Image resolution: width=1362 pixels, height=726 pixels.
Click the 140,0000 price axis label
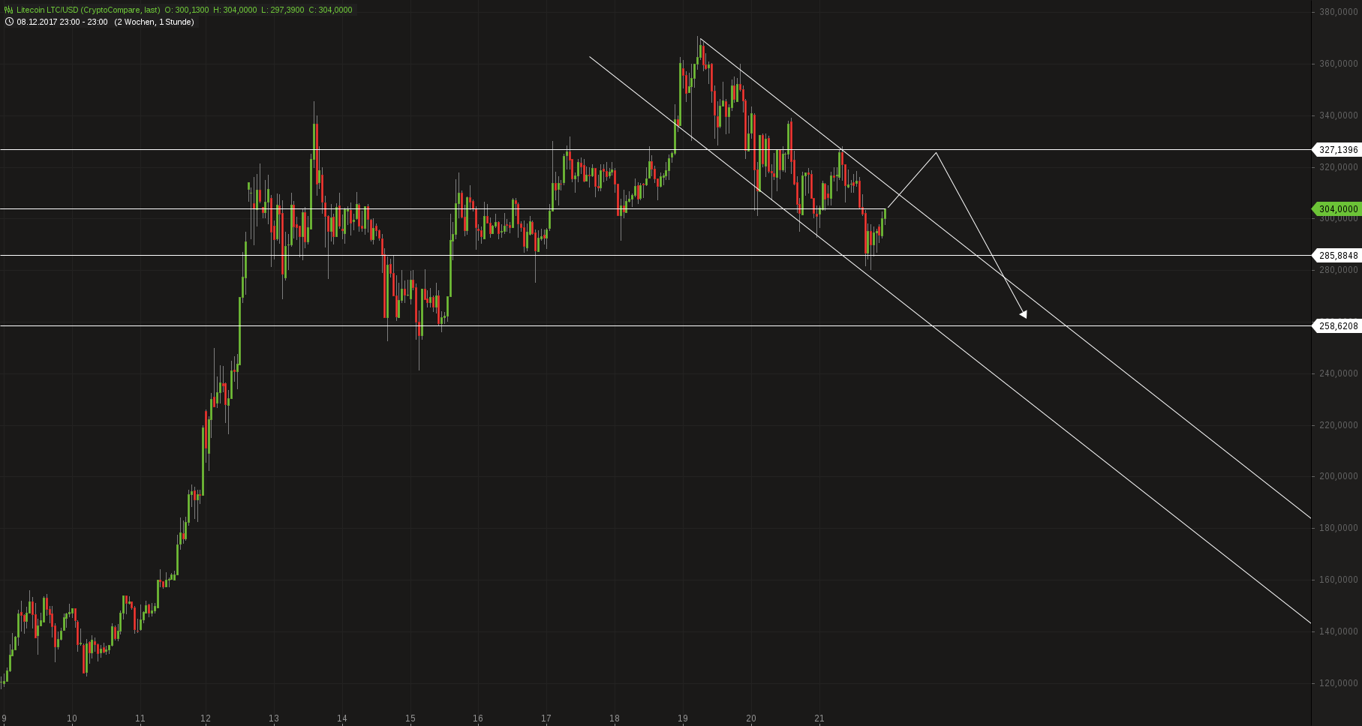1339,631
